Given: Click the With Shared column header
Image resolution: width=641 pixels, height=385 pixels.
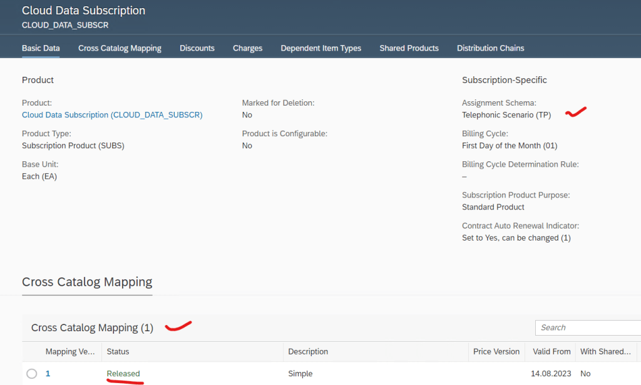Looking at the screenshot, I should [605, 352].
